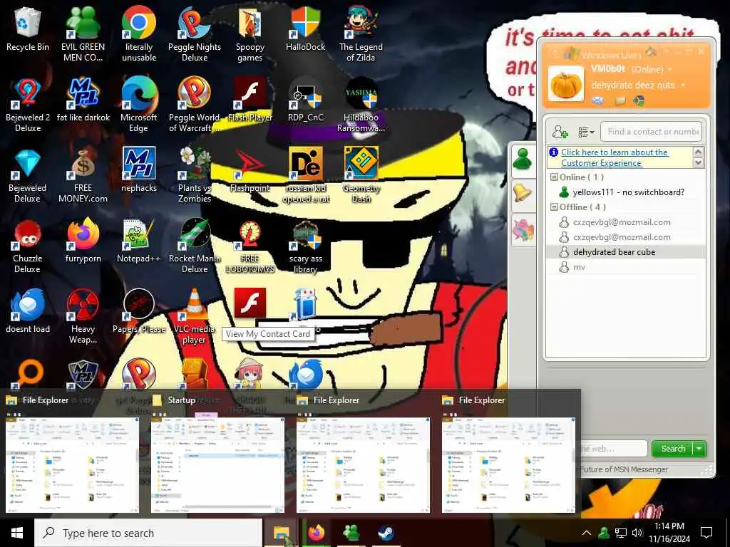Open the Search button dropdown arrow
The height and width of the screenshot is (547, 730).
(x=700, y=449)
